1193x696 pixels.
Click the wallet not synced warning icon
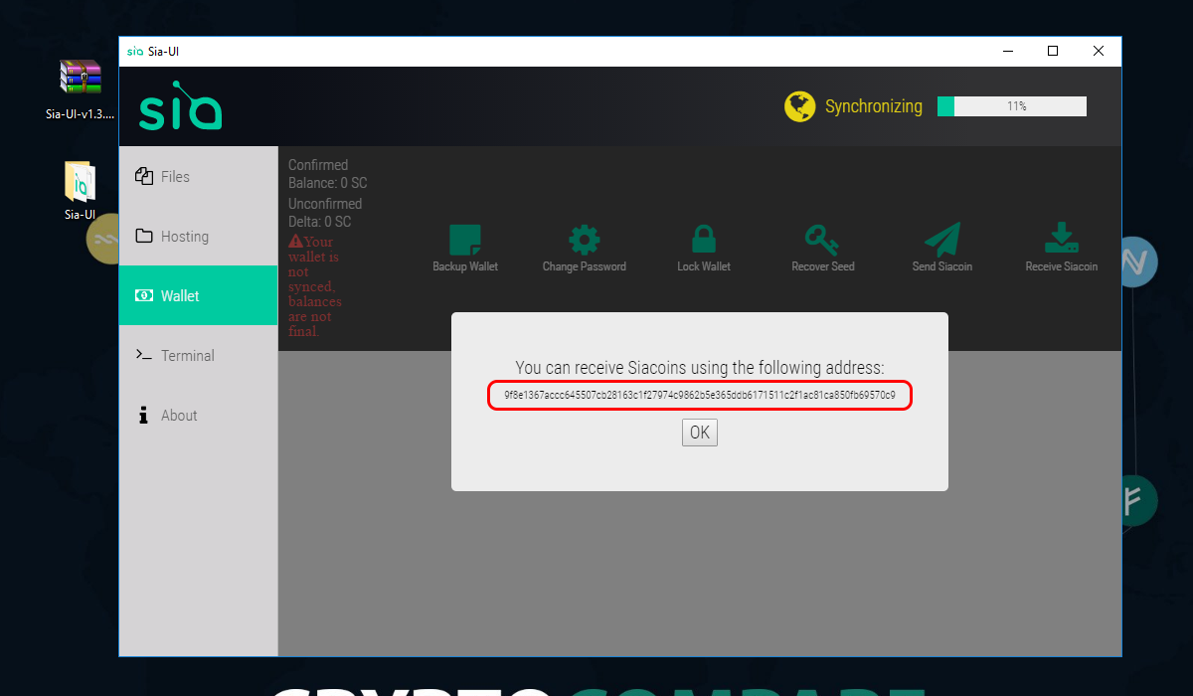point(296,242)
